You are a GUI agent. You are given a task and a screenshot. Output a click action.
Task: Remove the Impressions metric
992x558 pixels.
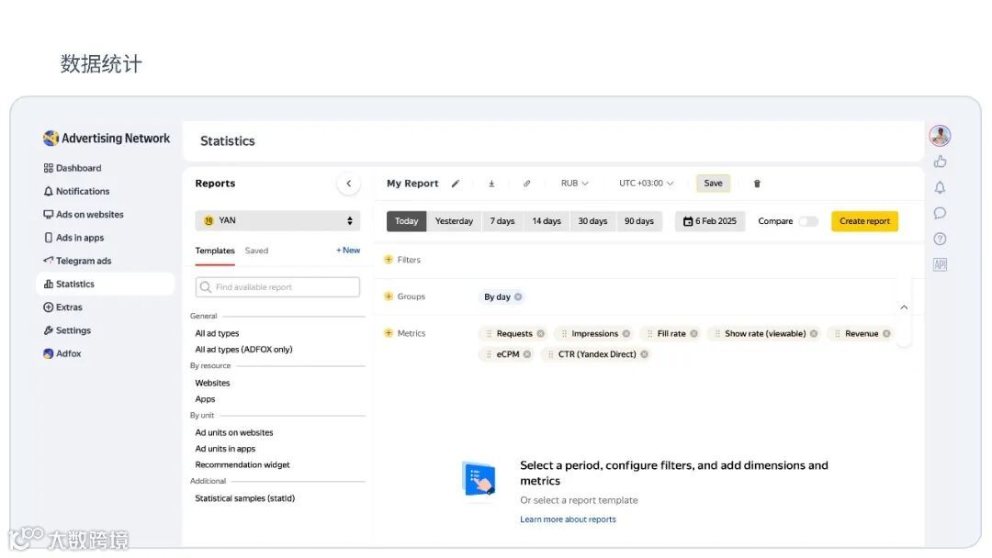626,334
